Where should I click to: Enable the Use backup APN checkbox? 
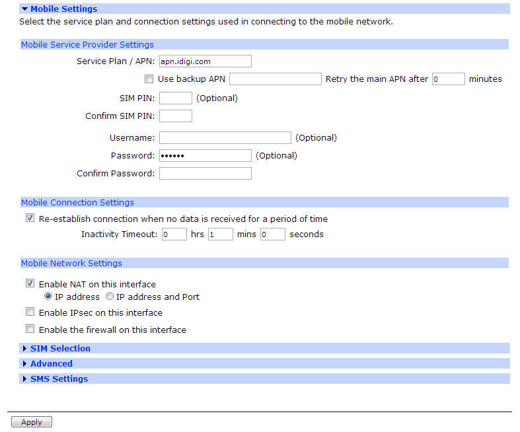coord(149,79)
